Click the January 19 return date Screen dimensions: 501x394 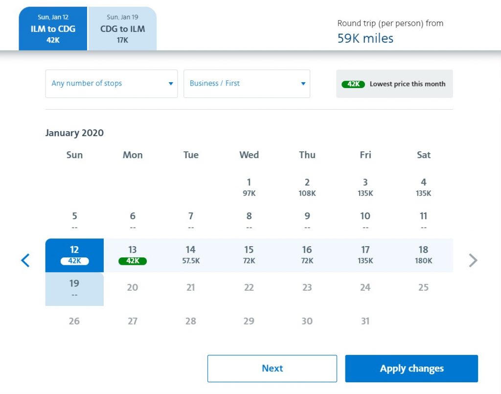click(74, 289)
